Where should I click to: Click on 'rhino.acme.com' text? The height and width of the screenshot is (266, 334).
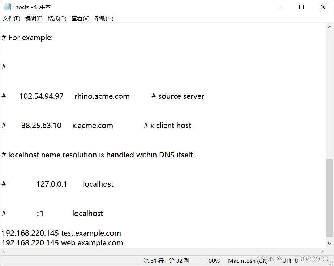pos(102,96)
